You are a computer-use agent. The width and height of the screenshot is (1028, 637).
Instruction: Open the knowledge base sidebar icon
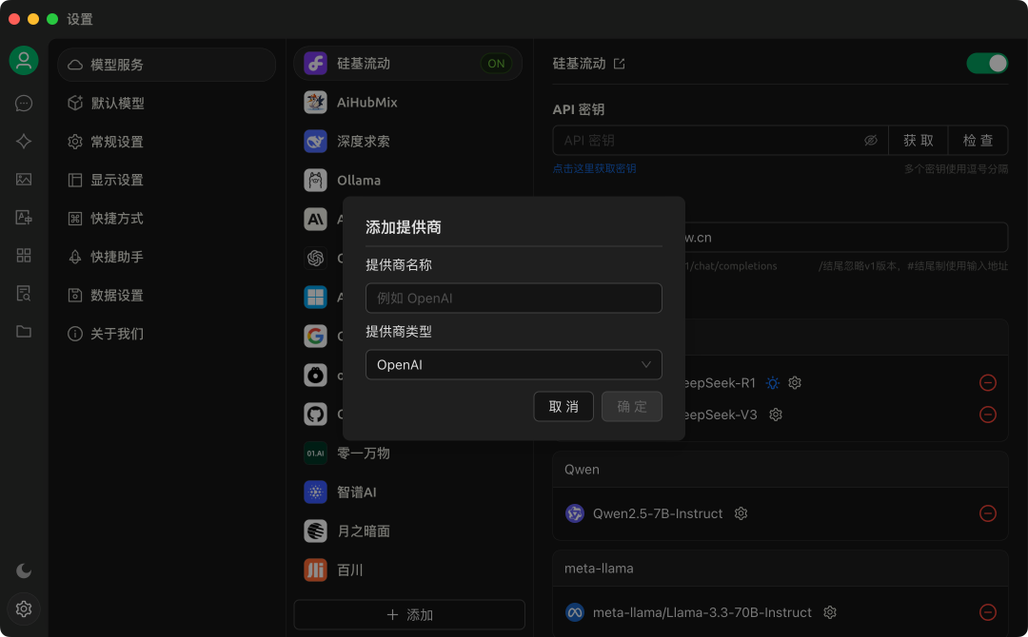tap(24, 293)
